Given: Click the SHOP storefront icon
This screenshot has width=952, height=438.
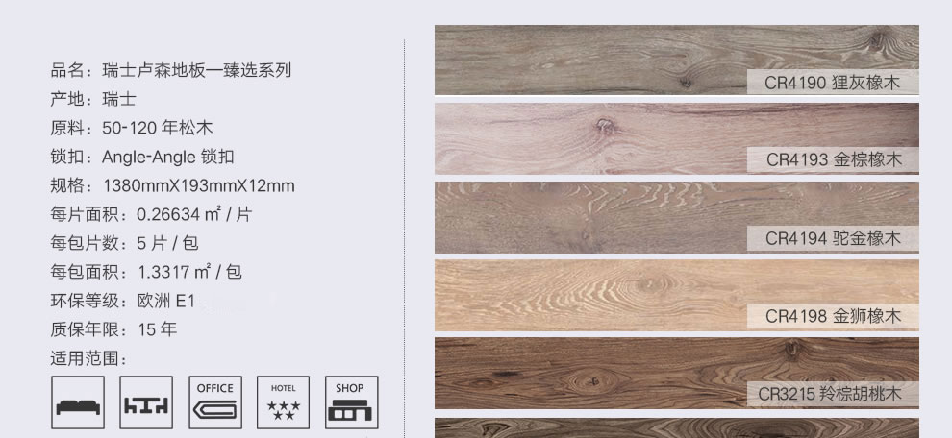Looking at the screenshot, I should click(x=352, y=402).
